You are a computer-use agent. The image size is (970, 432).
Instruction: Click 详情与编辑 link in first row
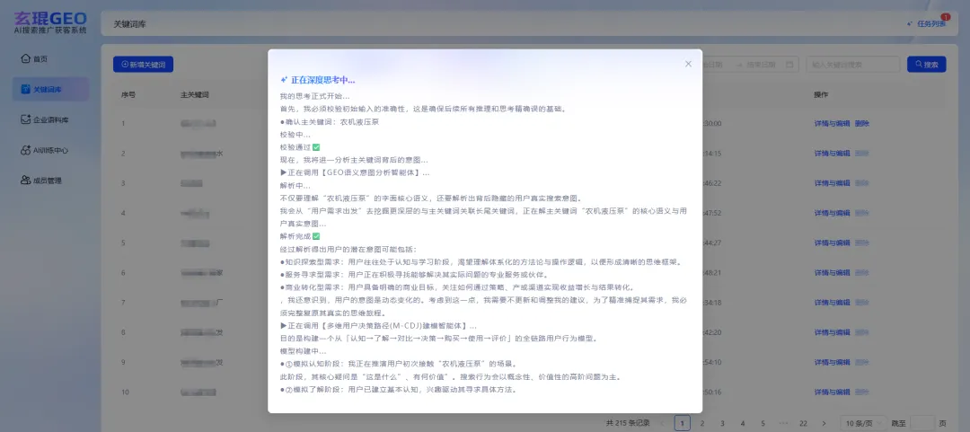pos(832,123)
